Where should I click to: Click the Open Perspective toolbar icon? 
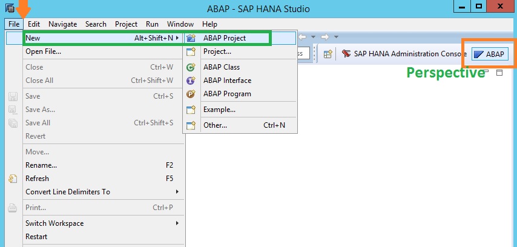coord(328,54)
